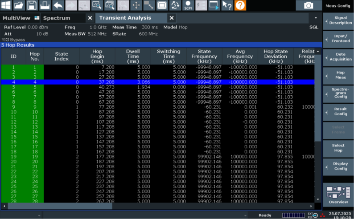Click the Hop State Deviation column header
This screenshot has height=219, width=354.
coord(276,57)
